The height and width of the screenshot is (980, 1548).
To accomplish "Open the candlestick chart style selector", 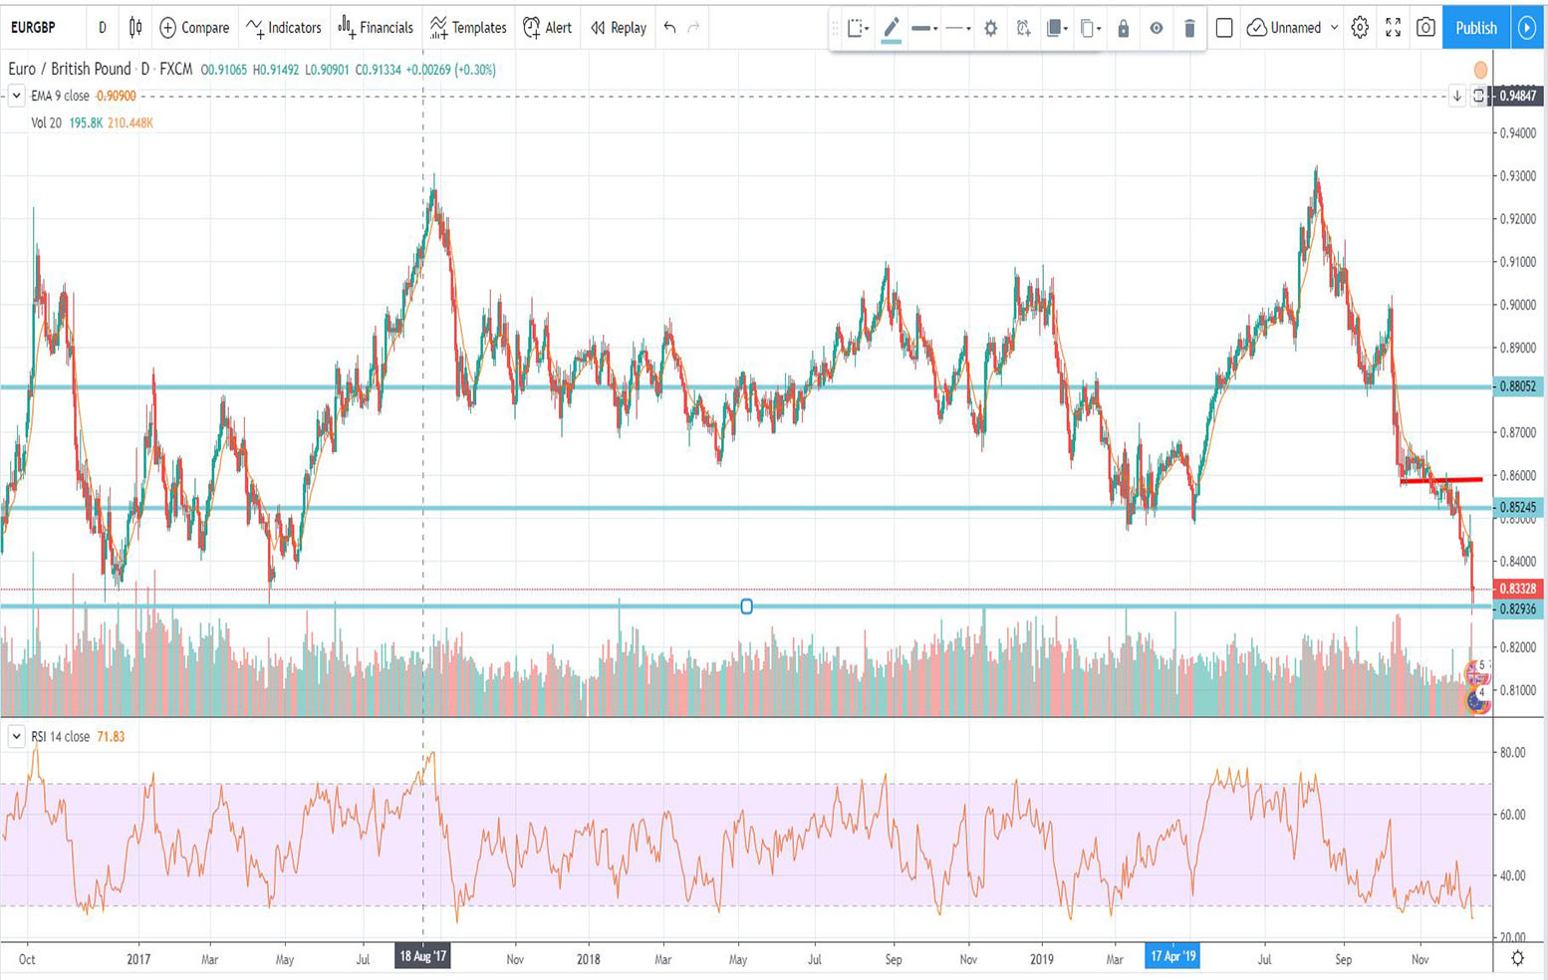I will [x=135, y=28].
